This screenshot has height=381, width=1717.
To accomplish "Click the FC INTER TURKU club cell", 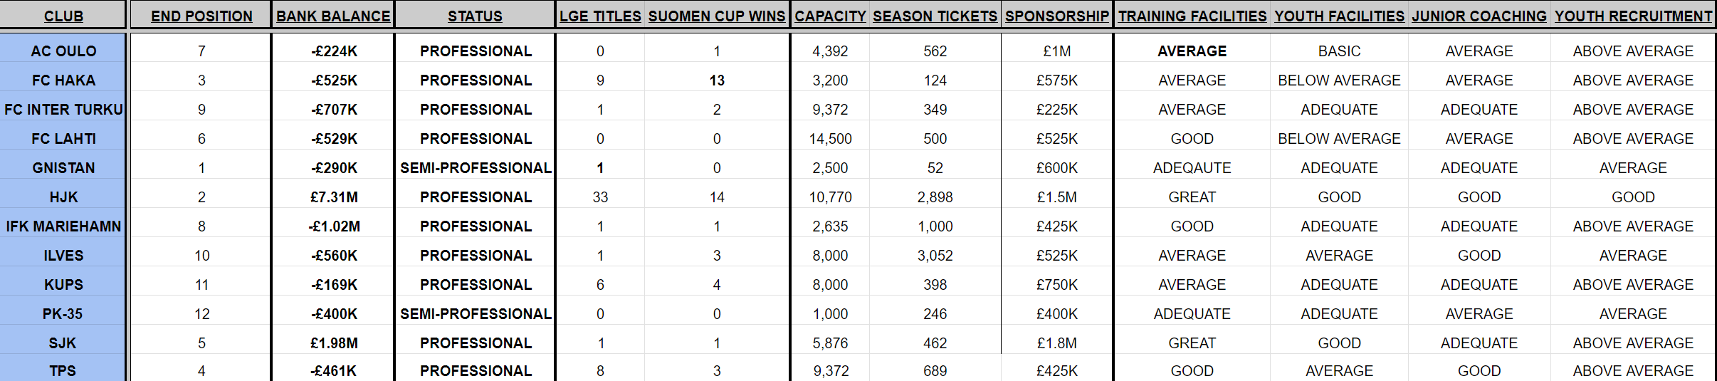I will tap(63, 110).
